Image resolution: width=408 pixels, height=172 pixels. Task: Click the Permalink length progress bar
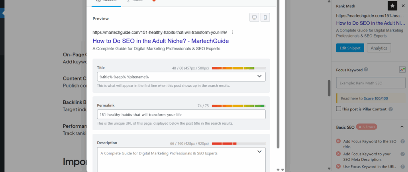pyautogui.click(x=239, y=106)
